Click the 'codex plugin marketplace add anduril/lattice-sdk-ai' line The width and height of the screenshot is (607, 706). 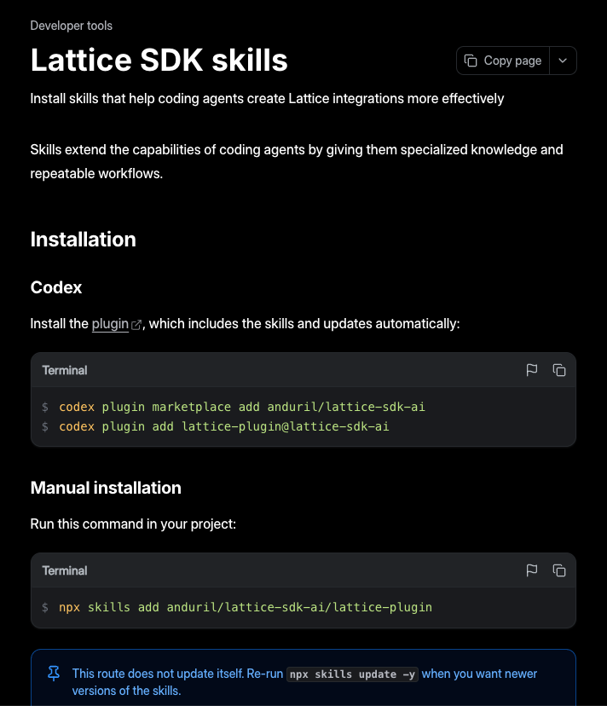(x=242, y=407)
